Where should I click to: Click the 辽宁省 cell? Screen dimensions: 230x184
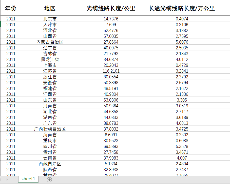pos(50,48)
